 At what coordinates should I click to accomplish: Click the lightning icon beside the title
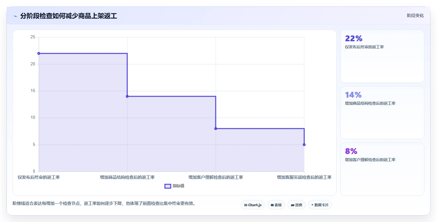point(15,16)
